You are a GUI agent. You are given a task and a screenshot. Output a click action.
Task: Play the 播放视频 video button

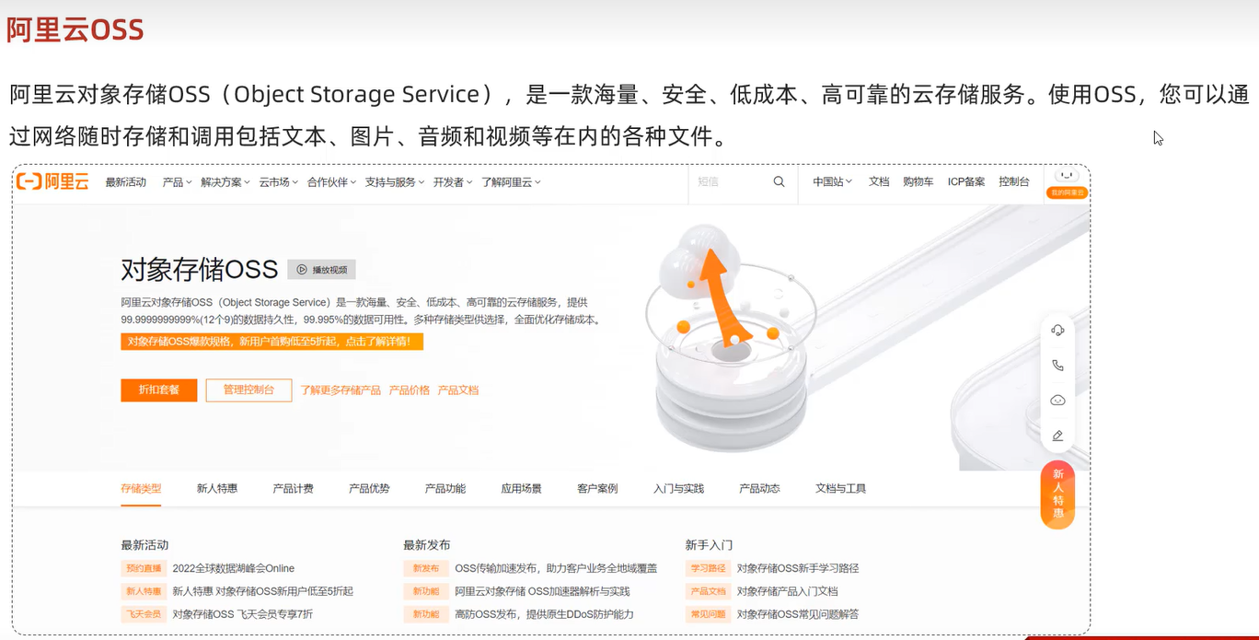point(321,270)
